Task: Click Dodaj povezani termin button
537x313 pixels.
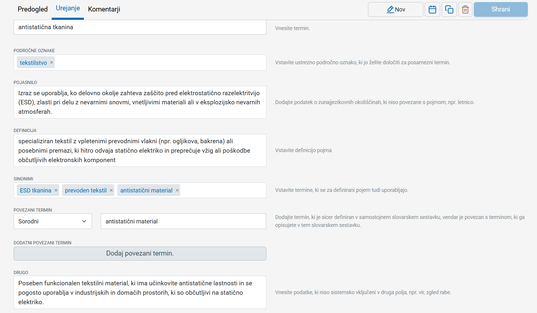Action: pyautogui.click(x=140, y=253)
